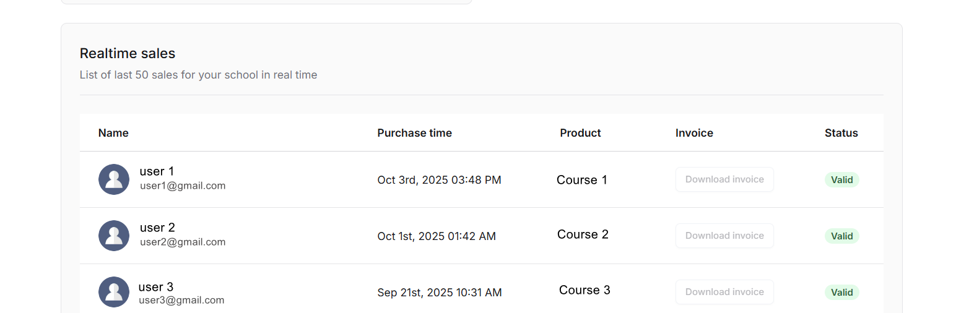The height and width of the screenshot is (313, 969).
Task: Click the Realtime sales heading
Action: coord(128,53)
